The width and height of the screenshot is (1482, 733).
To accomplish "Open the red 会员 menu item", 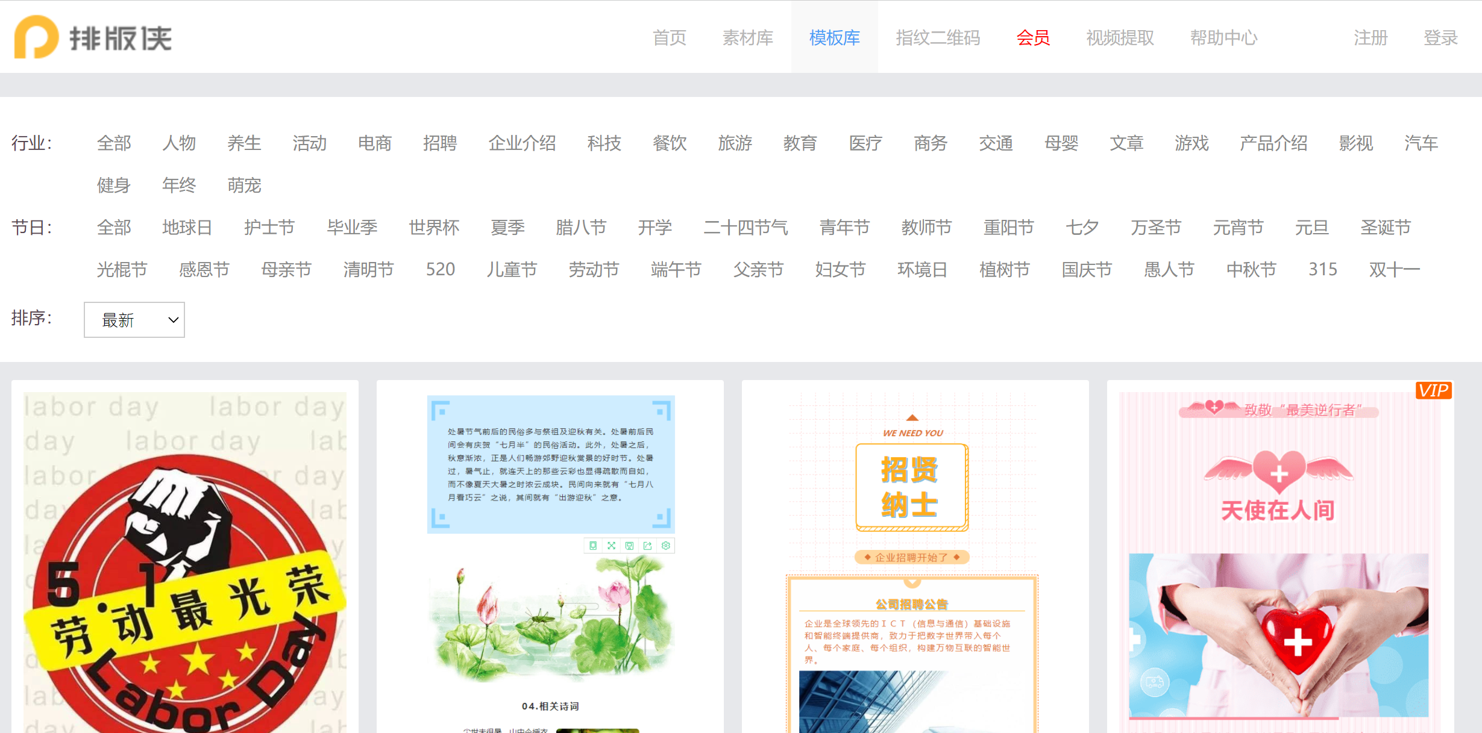I will pyautogui.click(x=1033, y=37).
